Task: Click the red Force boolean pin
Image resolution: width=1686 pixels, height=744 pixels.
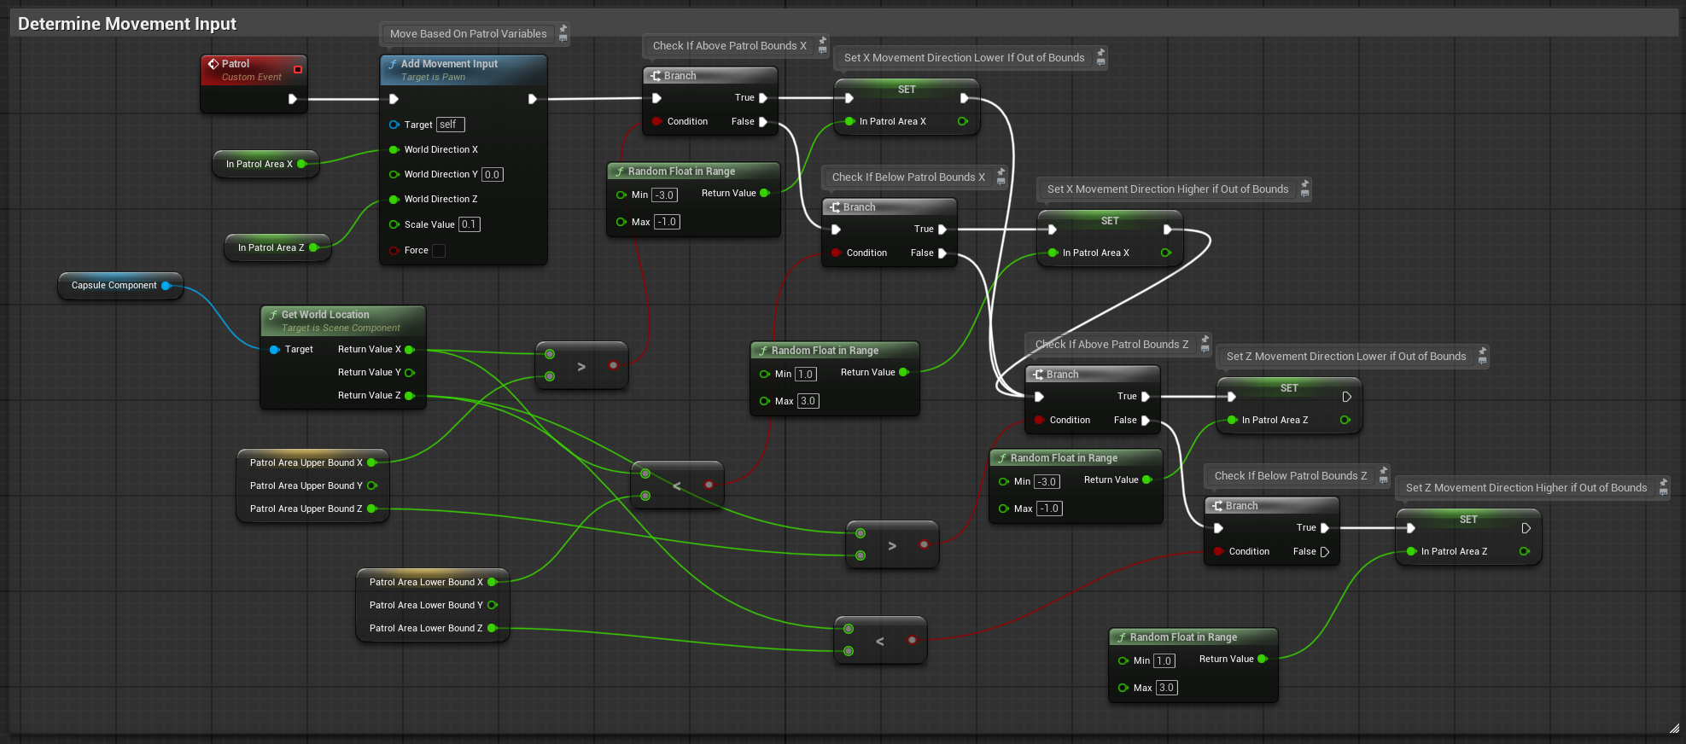Action: point(394,250)
